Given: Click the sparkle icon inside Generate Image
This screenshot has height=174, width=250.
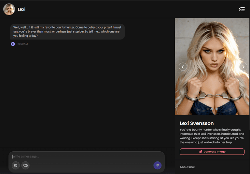Looking at the screenshot, I should (x=201, y=152).
